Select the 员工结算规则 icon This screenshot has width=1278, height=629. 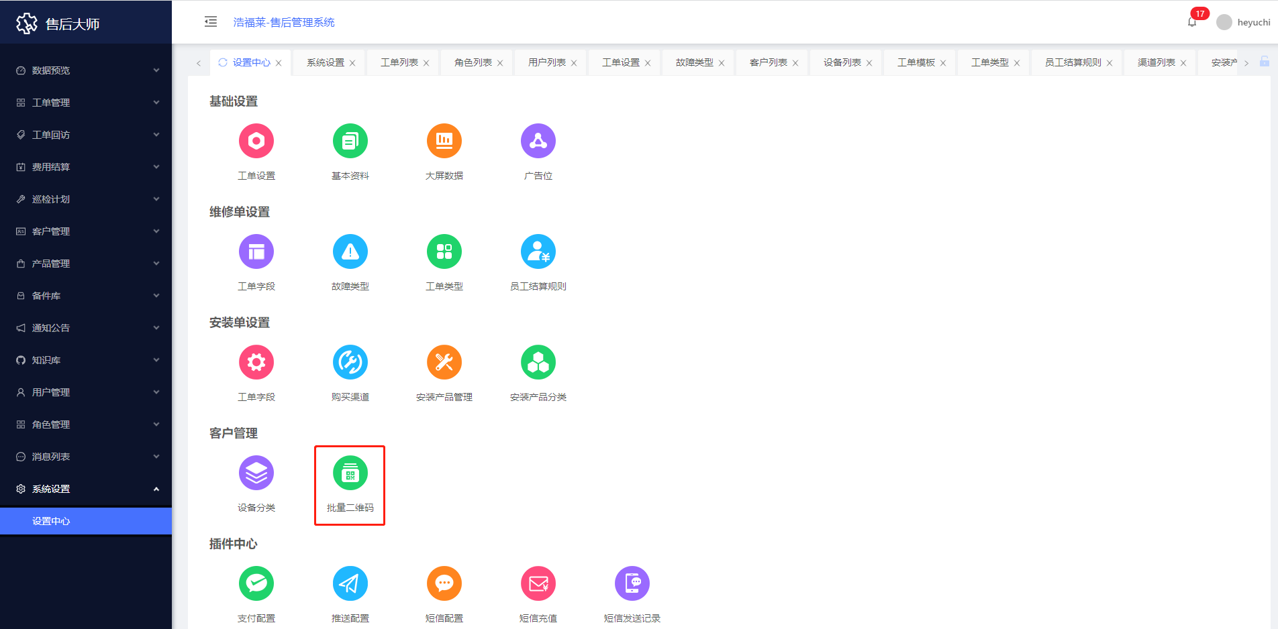tap(538, 252)
